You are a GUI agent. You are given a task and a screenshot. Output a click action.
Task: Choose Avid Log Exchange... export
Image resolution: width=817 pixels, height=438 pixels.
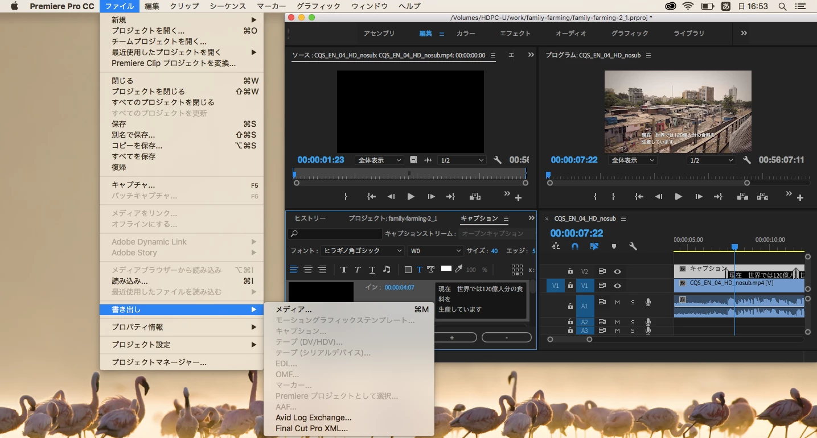point(349,418)
